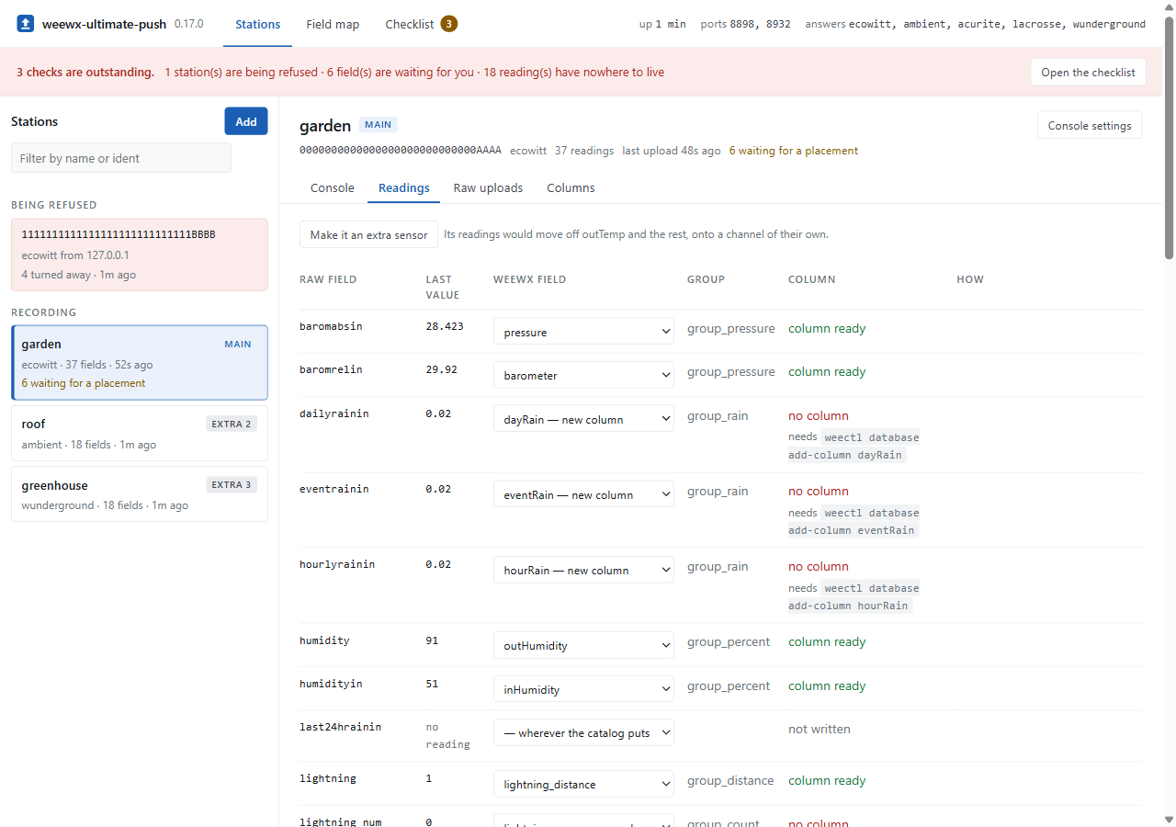1176x827 pixels.
Task: Click the MAIN badge beside garden heading
Action: coord(379,125)
